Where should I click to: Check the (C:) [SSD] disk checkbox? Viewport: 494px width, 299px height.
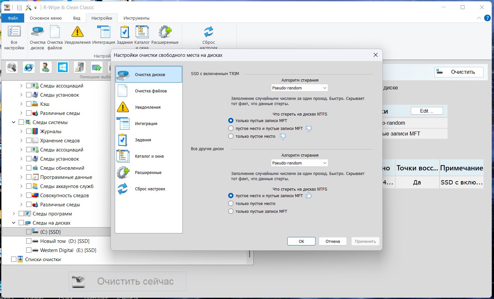(x=29, y=232)
